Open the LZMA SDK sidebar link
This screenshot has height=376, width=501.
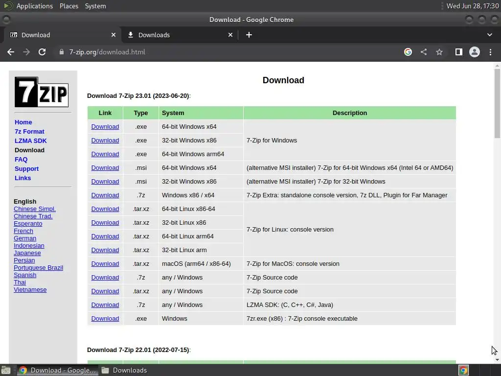click(x=31, y=141)
